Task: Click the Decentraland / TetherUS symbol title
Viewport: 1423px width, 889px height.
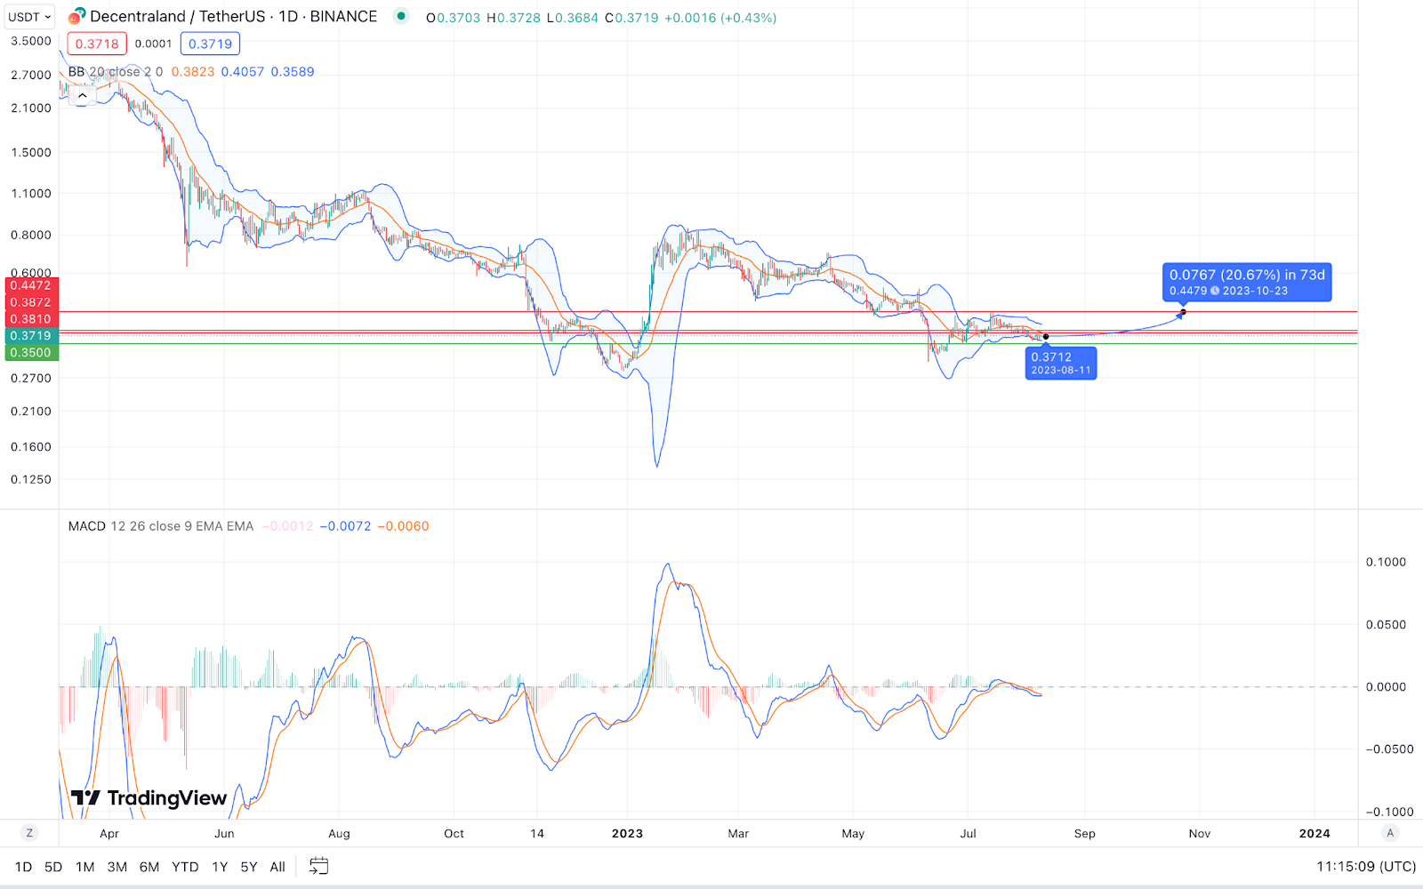Action: [x=233, y=17]
